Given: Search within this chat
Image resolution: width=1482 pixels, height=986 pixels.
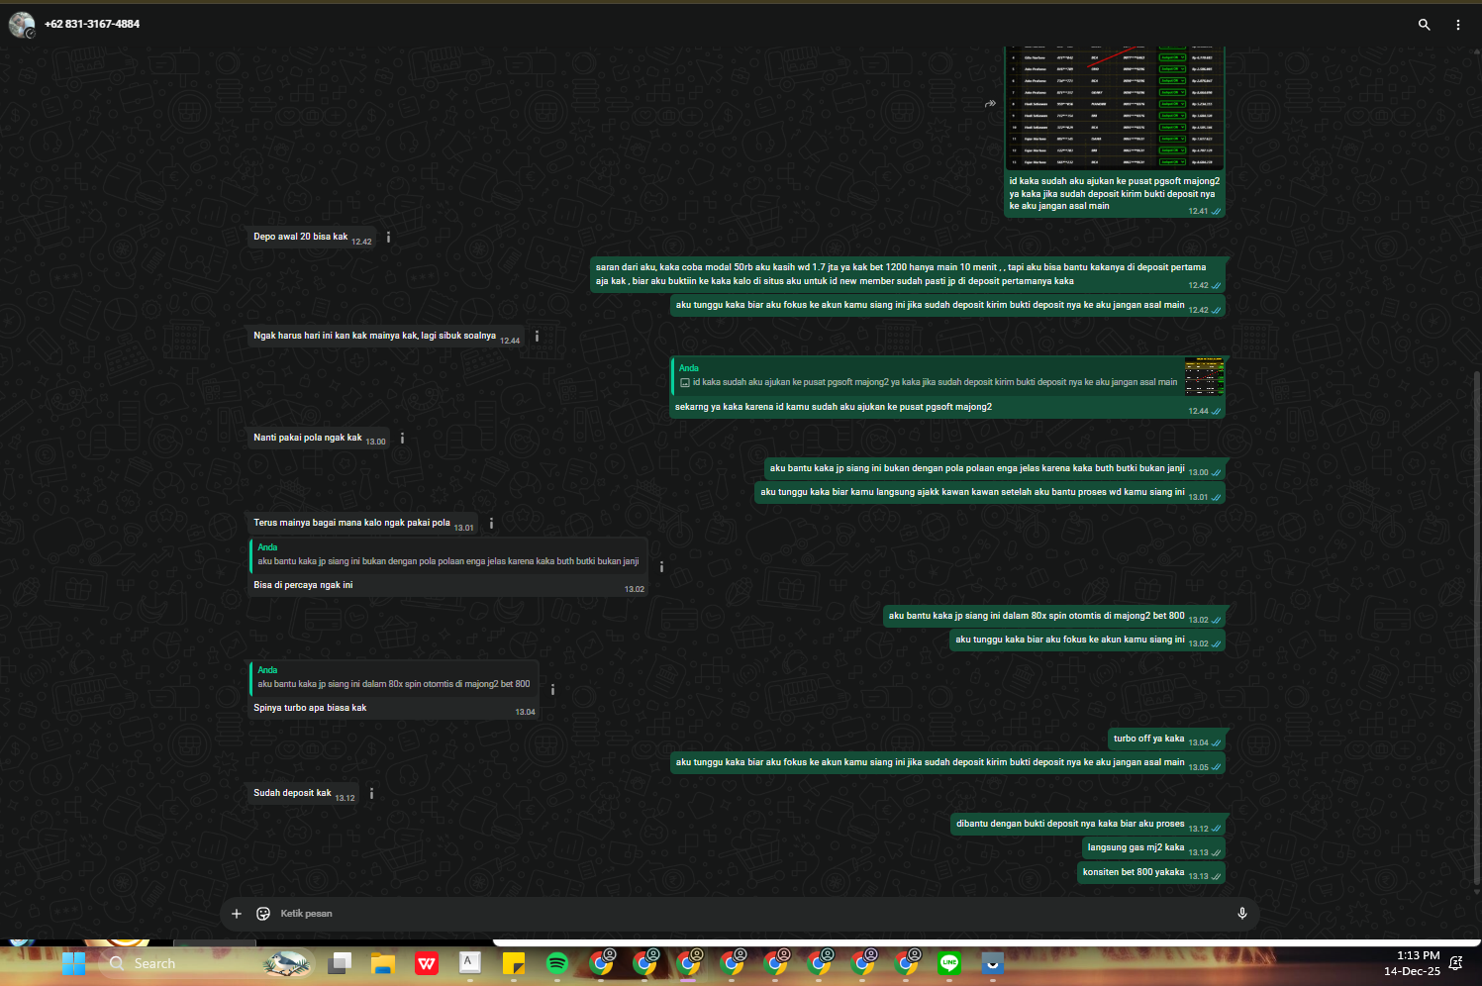Looking at the screenshot, I should click(1424, 25).
